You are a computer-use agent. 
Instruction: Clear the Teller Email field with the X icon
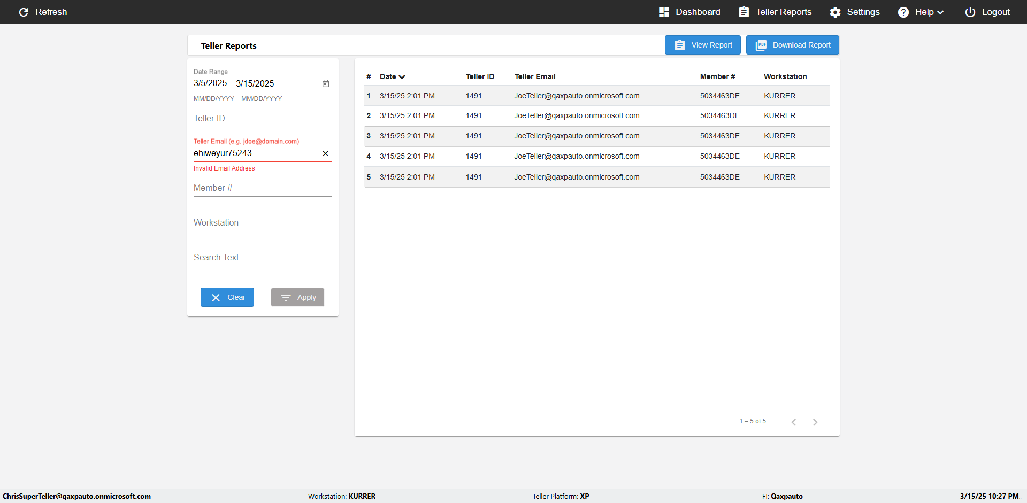(326, 153)
